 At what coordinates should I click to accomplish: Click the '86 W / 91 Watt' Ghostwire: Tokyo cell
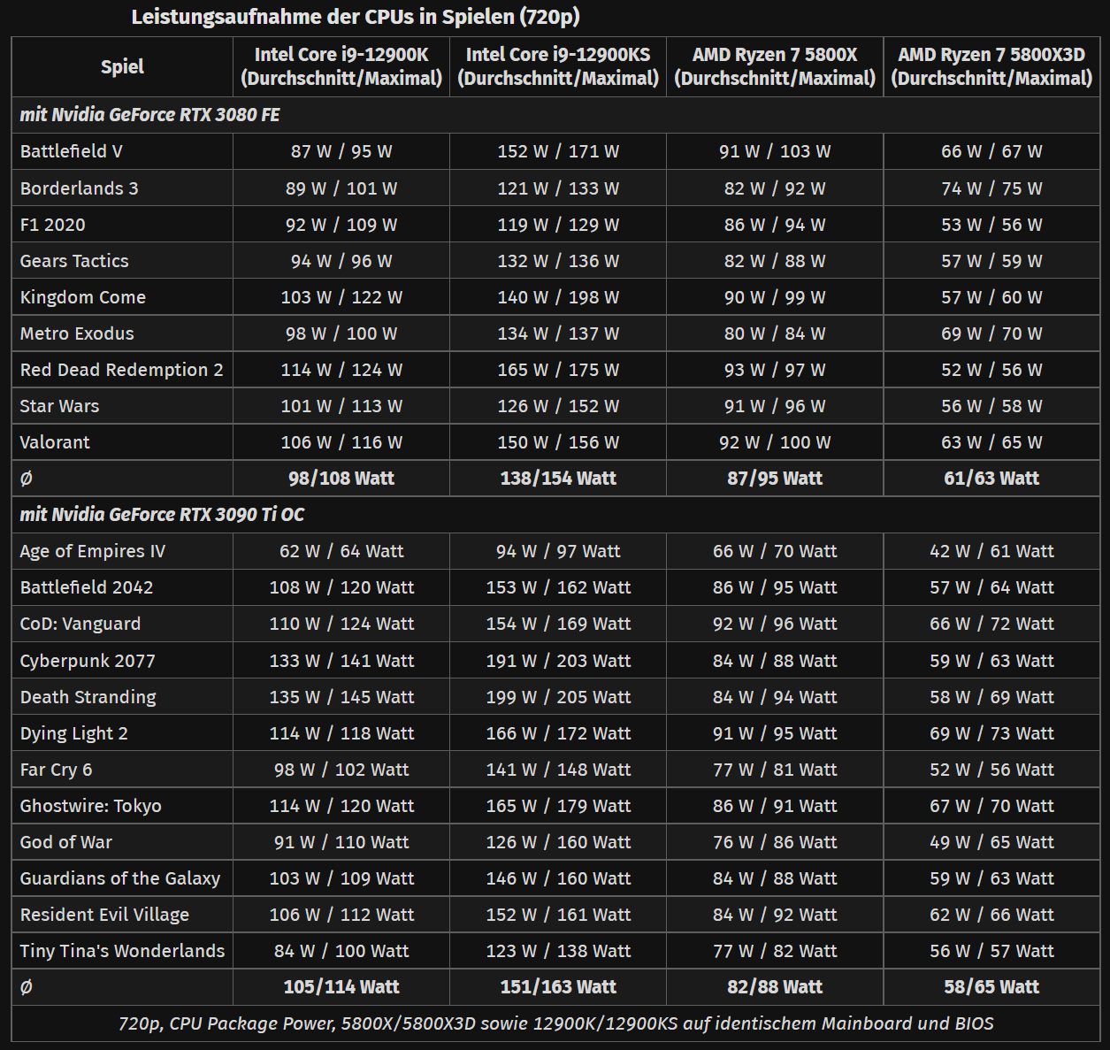tap(775, 806)
